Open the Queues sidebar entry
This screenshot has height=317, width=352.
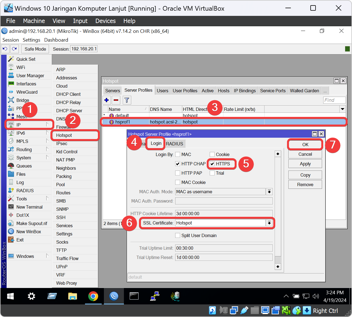pos(24,166)
